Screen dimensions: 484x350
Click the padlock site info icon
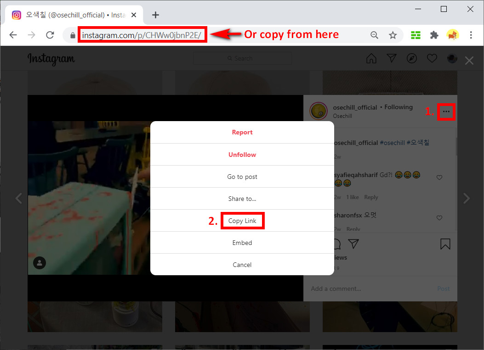[73, 35]
